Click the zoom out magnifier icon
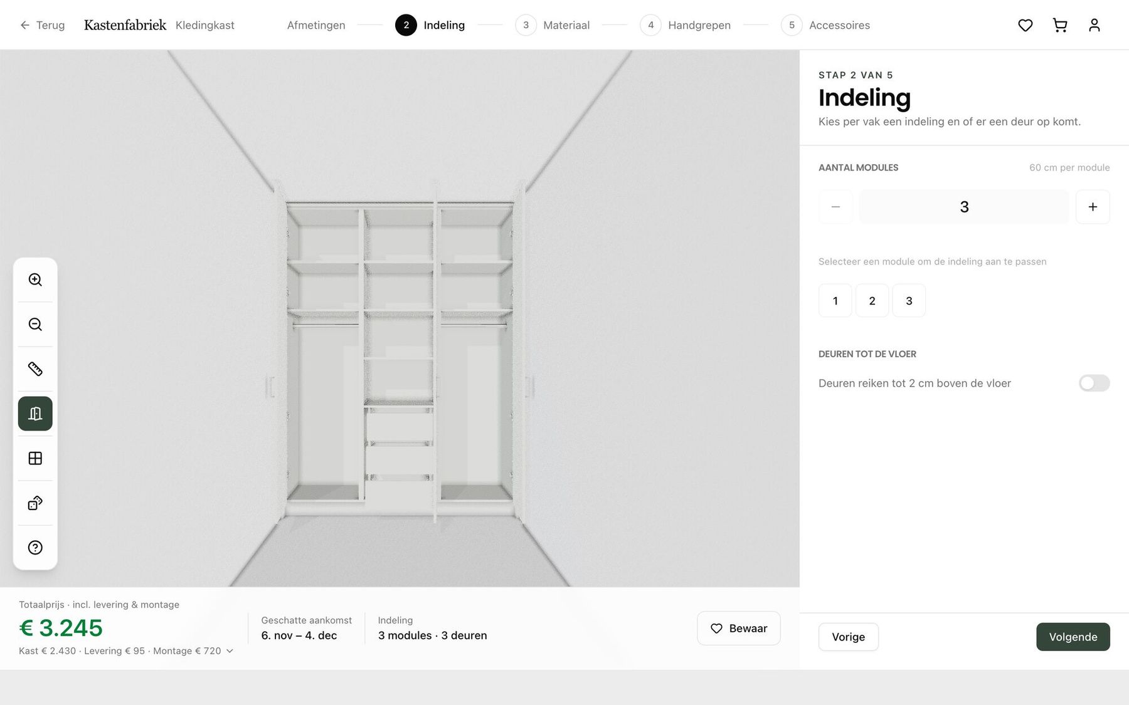The height and width of the screenshot is (705, 1129). click(x=35, y=324)
